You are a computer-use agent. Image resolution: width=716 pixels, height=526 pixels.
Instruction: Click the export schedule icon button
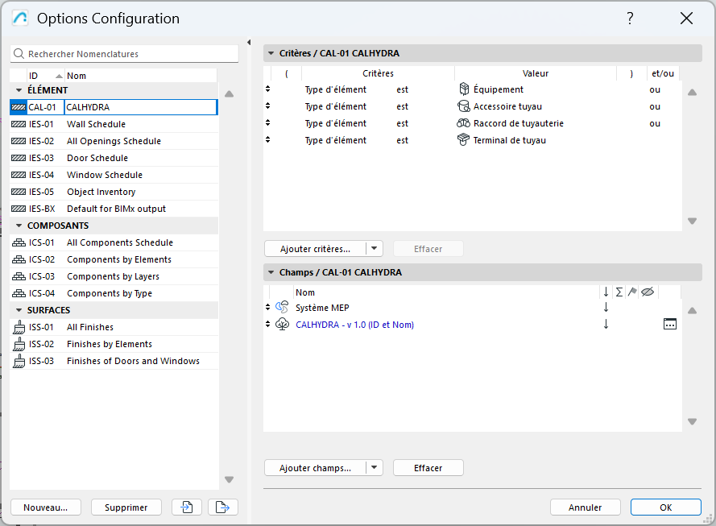pyautogui.click(x=223, y=507)
